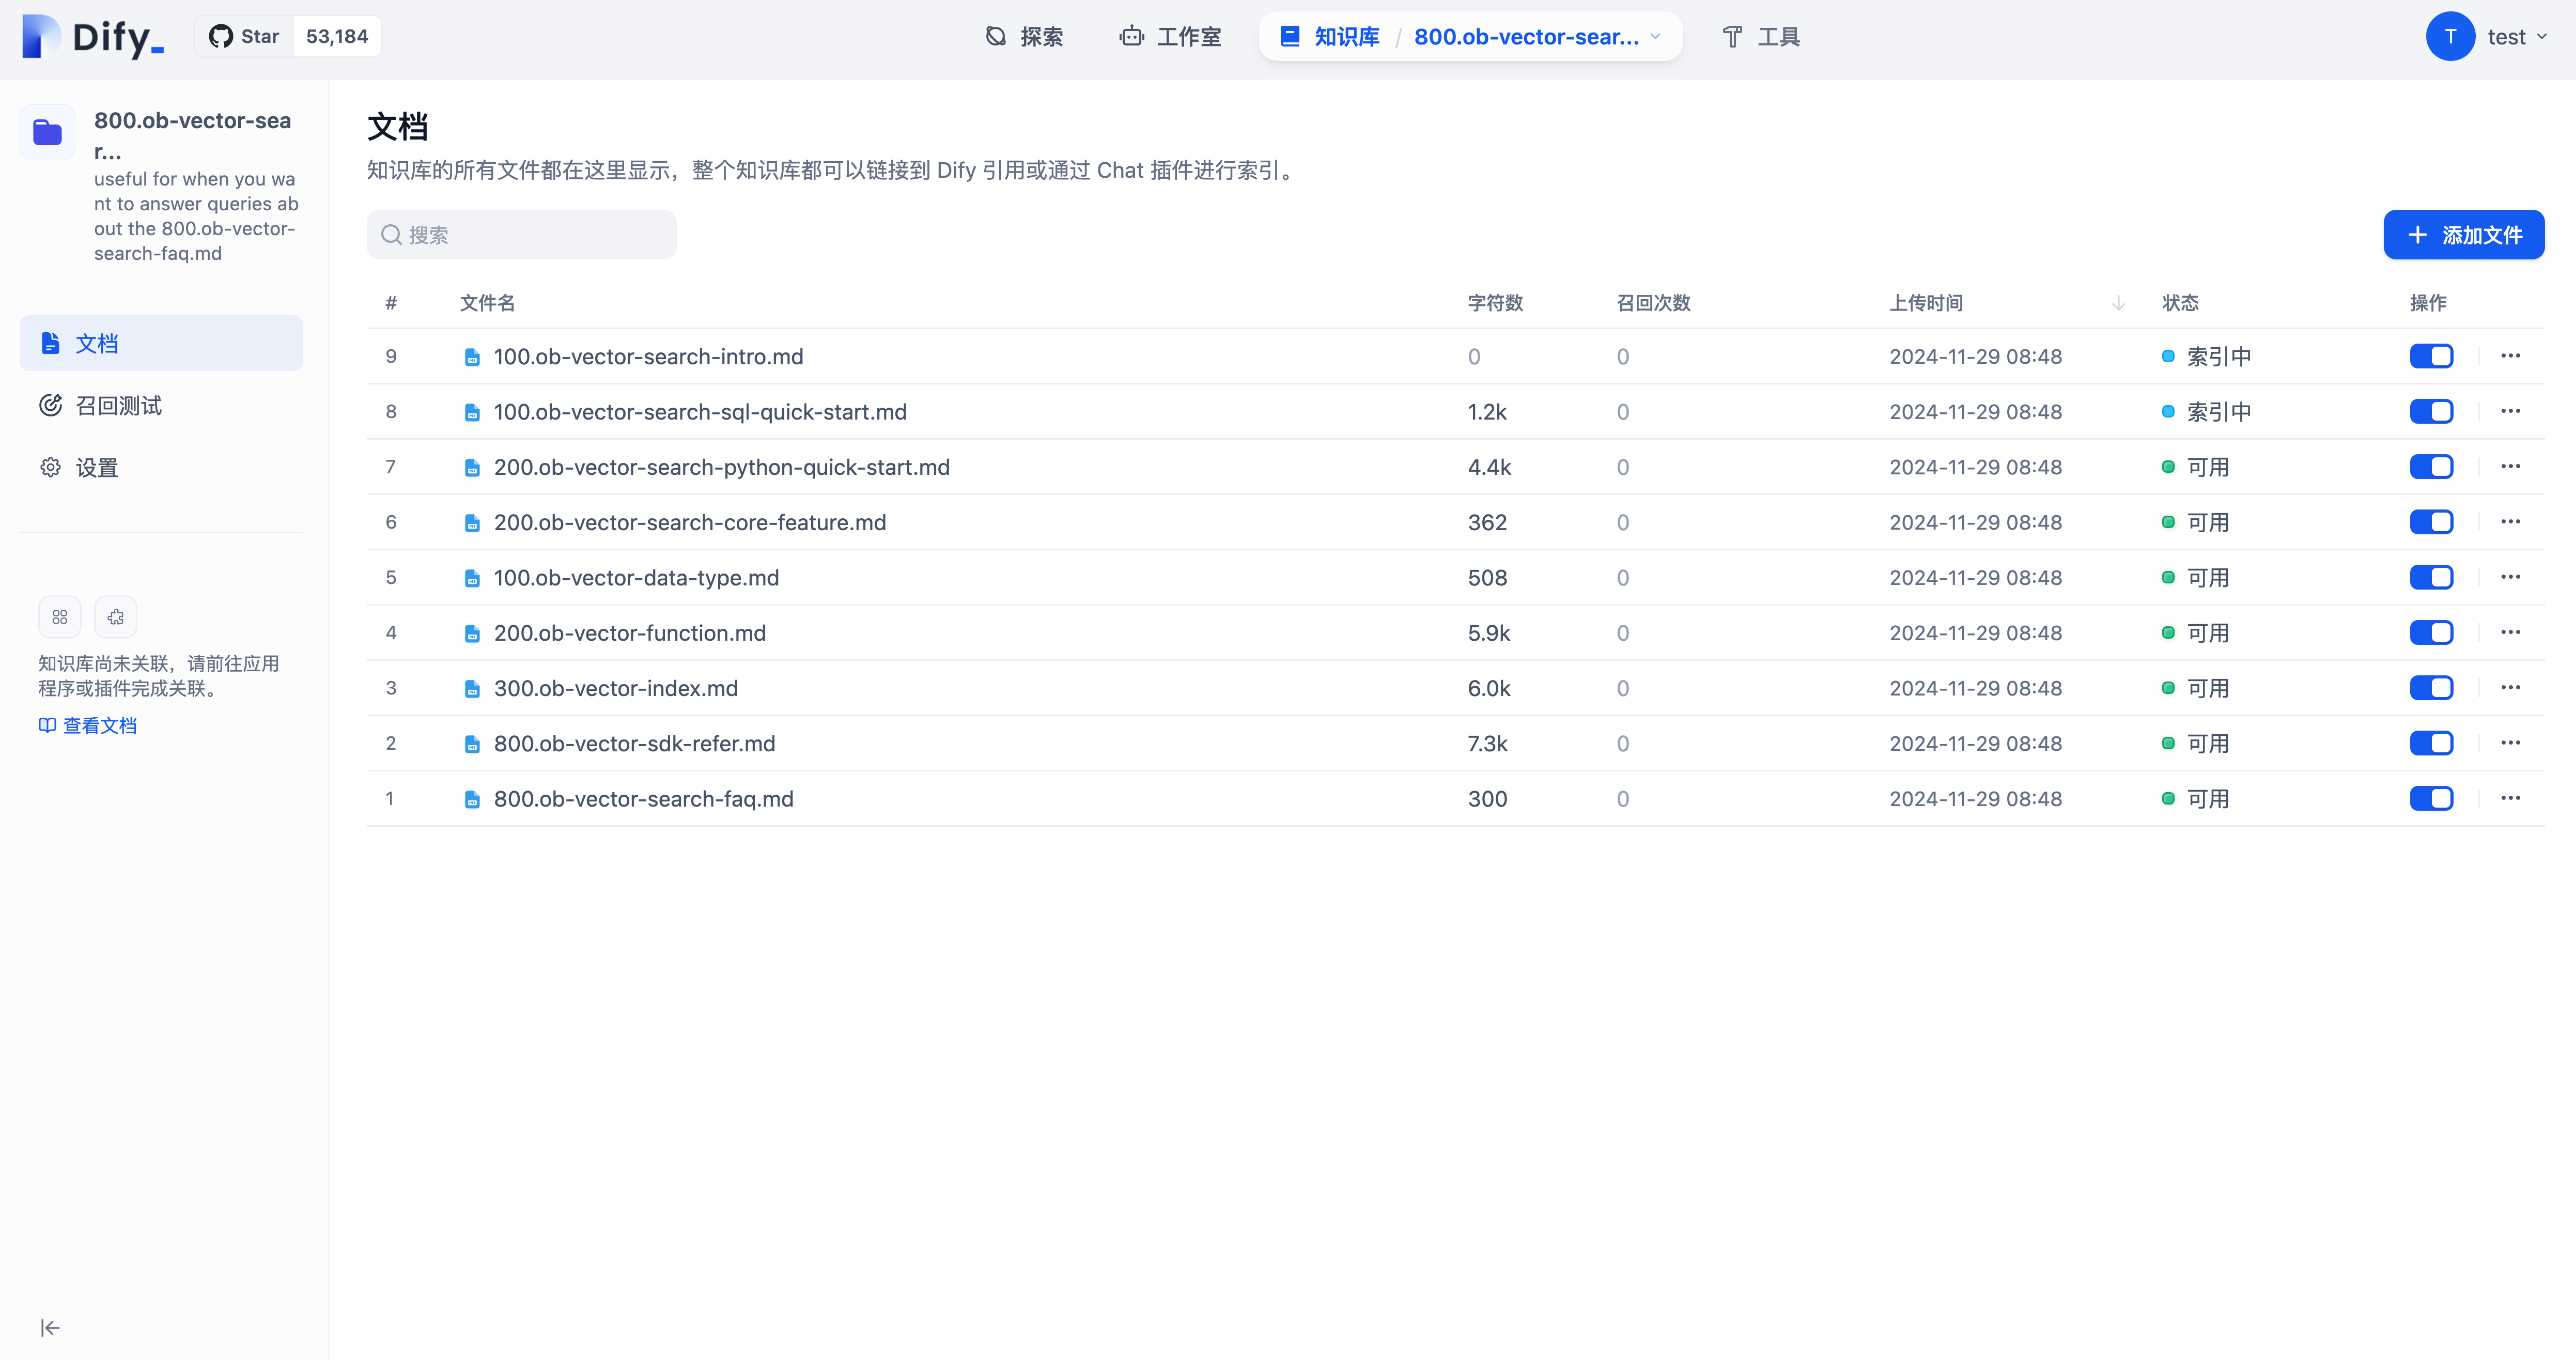The width and height of the screenshot is (2576, 1360).
Task: Open the 知识库 tab in top navigation
Action: click(x=1330, y=37)
